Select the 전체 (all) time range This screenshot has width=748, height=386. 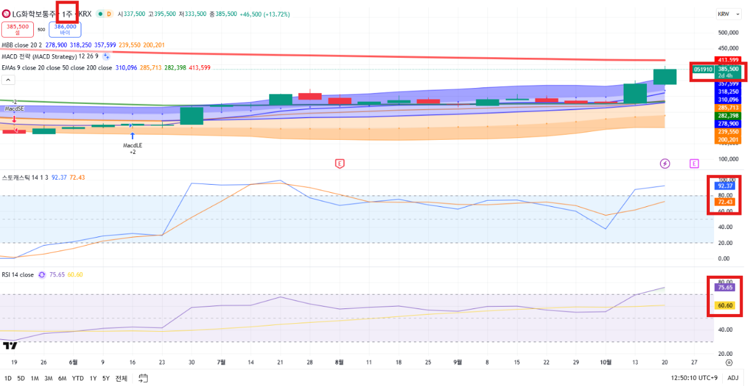121,378
